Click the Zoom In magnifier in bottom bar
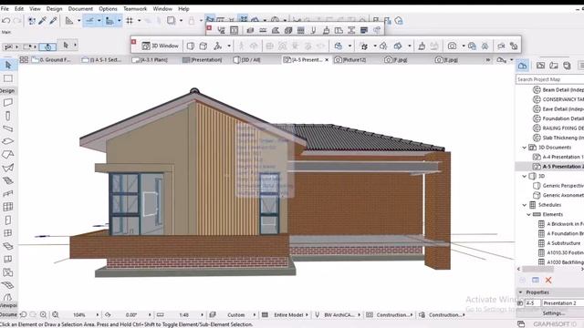 [43, 314]
